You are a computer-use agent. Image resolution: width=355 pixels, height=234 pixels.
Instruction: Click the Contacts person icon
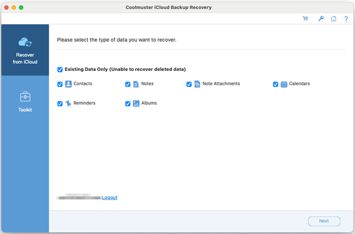pos(68,84)
